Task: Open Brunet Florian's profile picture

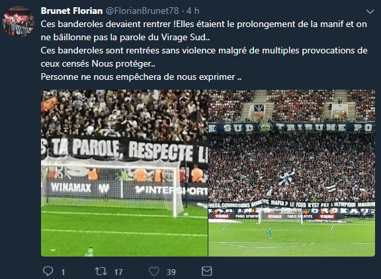Action: coord(19,22)
